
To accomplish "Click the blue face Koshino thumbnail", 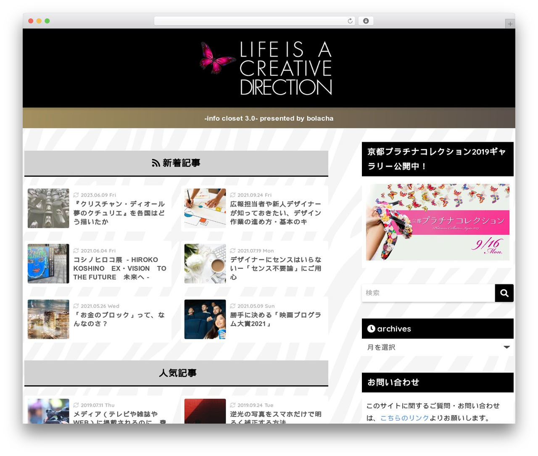I will (48, 264).
